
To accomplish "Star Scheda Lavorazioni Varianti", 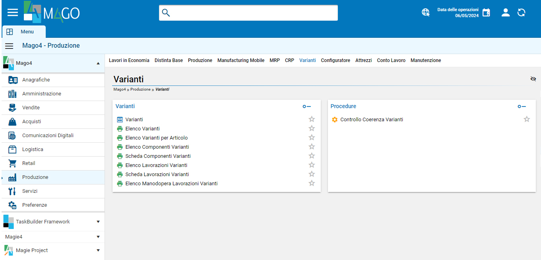I will tap(312, 174).
